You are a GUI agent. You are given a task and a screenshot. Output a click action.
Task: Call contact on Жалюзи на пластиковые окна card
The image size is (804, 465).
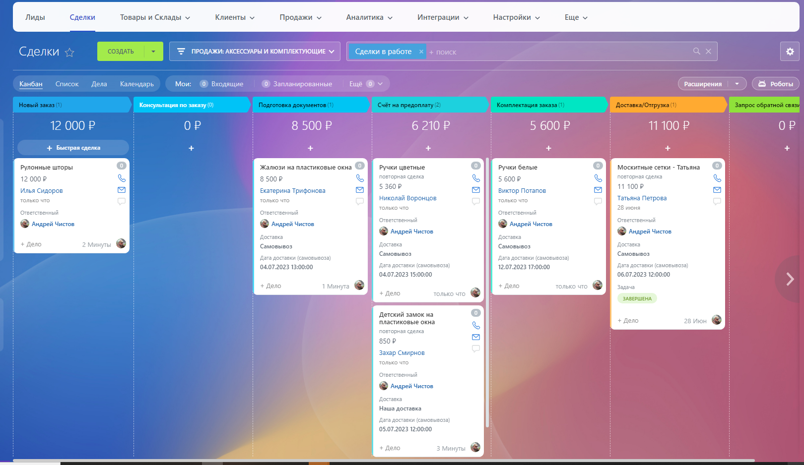[x=360, y=178]
